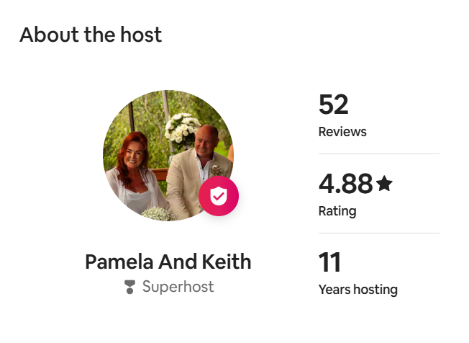Click the 4.88 rating number
This screenshot has width=469, height=343.
click(x=345, y=184)
